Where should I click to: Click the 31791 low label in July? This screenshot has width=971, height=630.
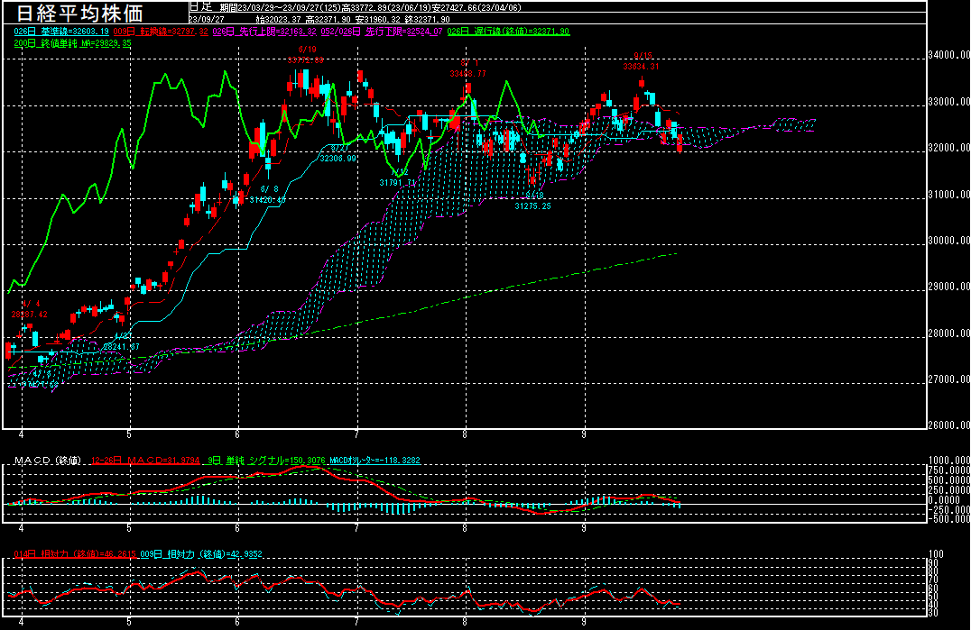[398, 183]
